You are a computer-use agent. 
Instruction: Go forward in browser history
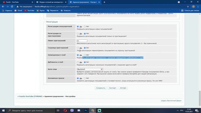(8, 7)
